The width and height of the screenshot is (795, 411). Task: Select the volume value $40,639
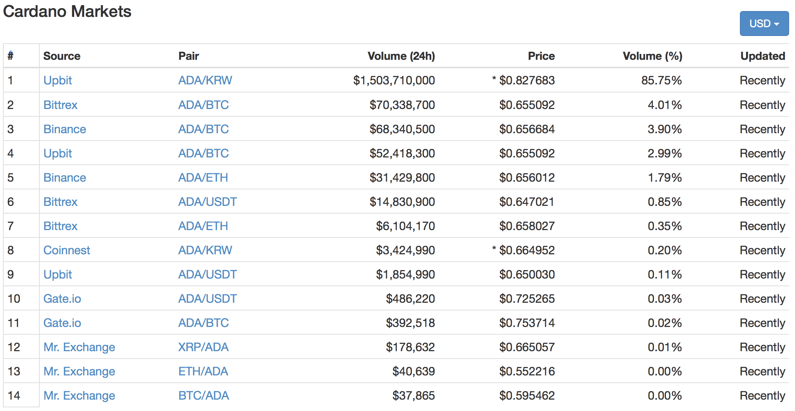click(414, 371)
